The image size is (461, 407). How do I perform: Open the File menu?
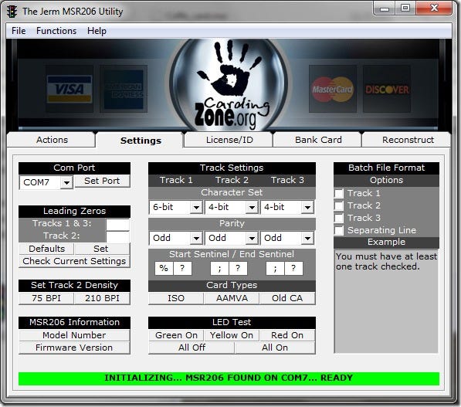click(x=19, y=31)
